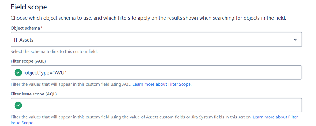Screen dimensions: 316x126
Task: Focus the Filter scope AQL query field
Action: click(x=156, y=72)
